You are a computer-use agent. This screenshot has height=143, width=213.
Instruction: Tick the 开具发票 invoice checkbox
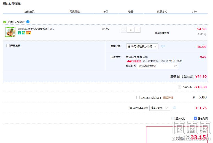click(x=8, y=46)
